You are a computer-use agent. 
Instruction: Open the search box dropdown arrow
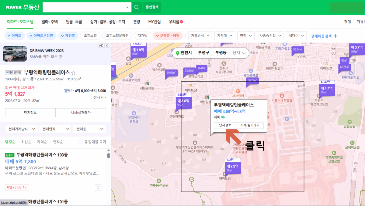[x=127, y=7]
